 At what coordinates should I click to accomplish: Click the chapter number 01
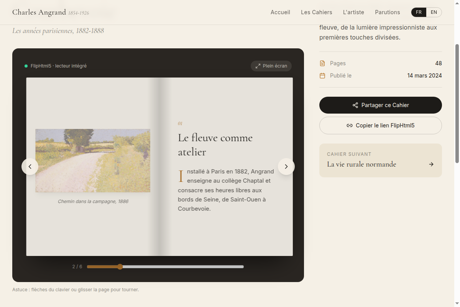tap(180, 123)
